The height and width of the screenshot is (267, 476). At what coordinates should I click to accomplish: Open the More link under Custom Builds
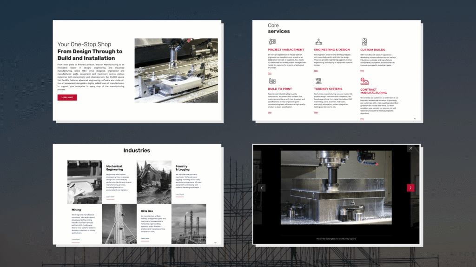pos(362,71)
